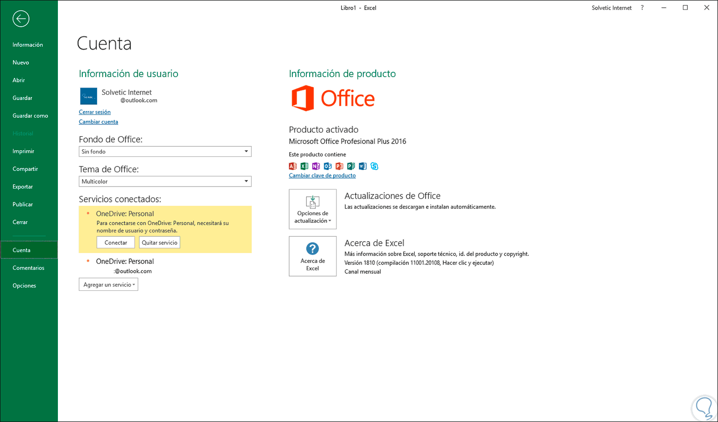Viewport: 718px width, 422px height.
Task: Open Opciones de actualización menu
Action: [x=313, y=209]
